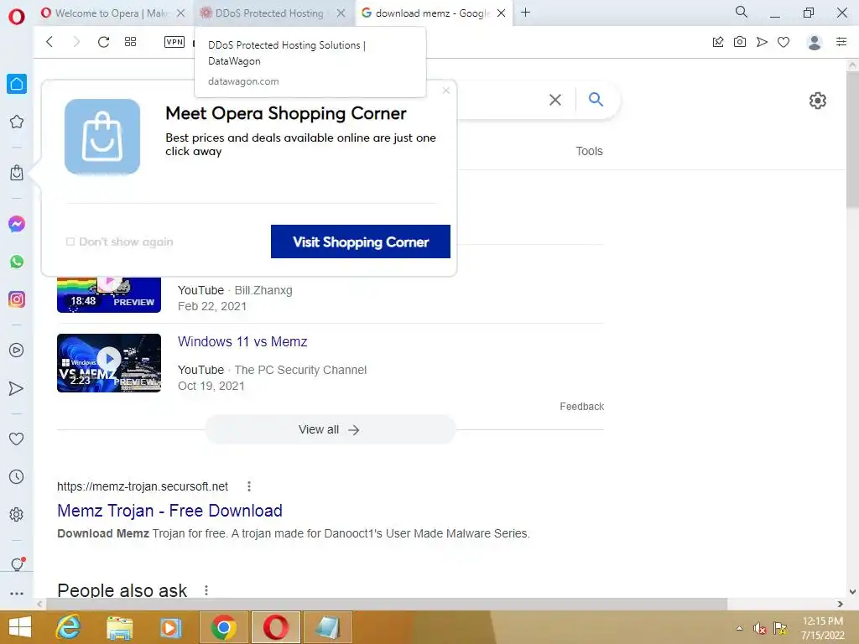The height and width of the screenshot is (644, 859).
Task: Launch Internet Explorer from the taskbar
Action: point(69,627)
